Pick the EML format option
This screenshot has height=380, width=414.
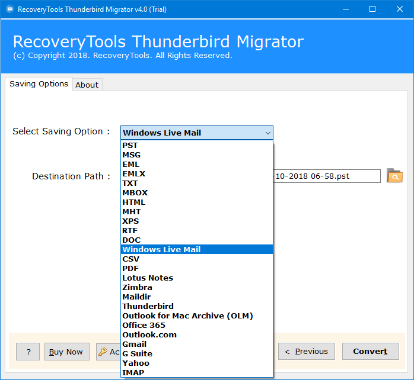[x=197, y=165]
